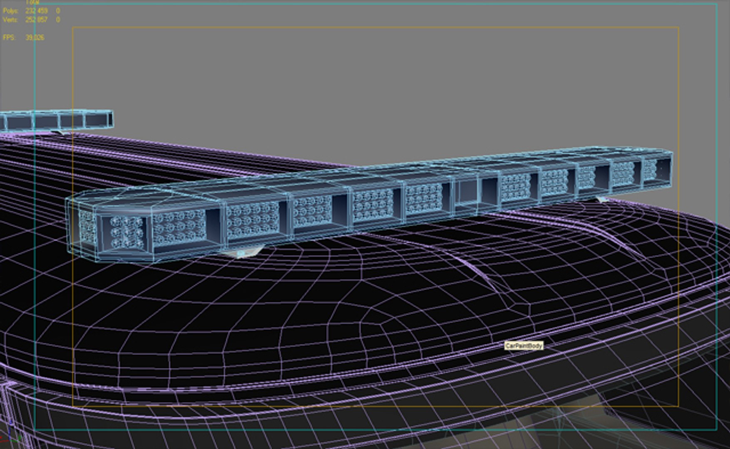The image size is (730, 449).
Task: Click the yellow safe frame border's top edge
Action: [375, 27]
